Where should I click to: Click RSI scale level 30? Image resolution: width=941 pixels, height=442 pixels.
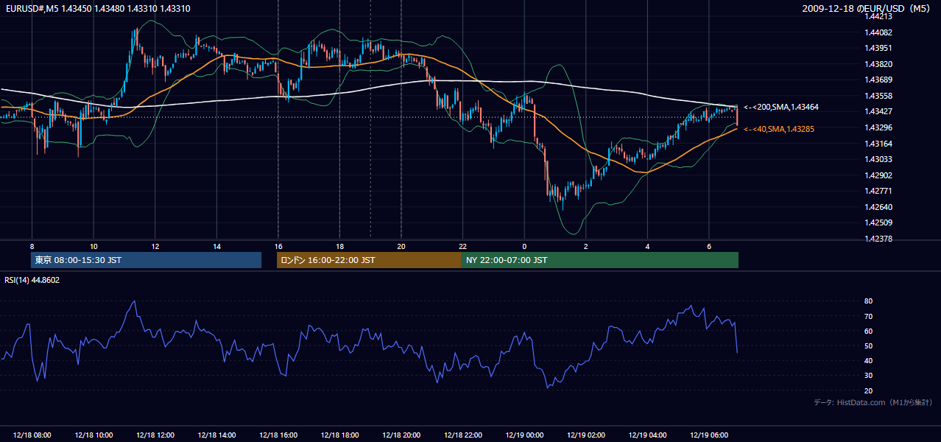[x=868, y=375]
